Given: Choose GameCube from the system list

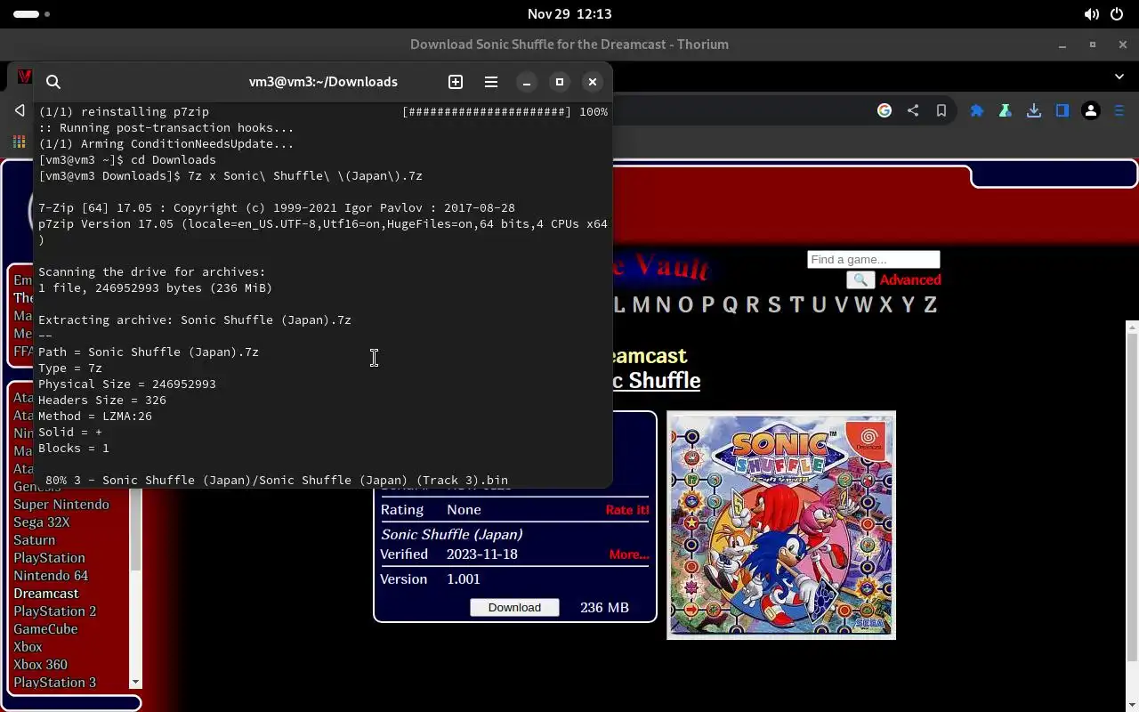Looking at the screenshot, I should pos(45,629).
